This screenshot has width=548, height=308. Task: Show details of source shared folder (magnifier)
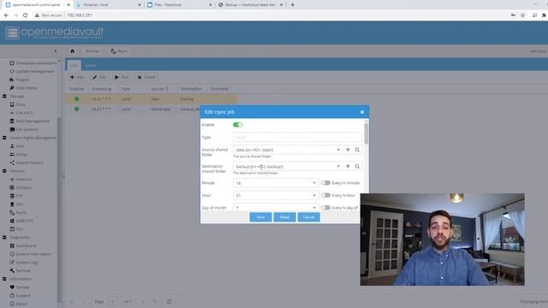357,150
